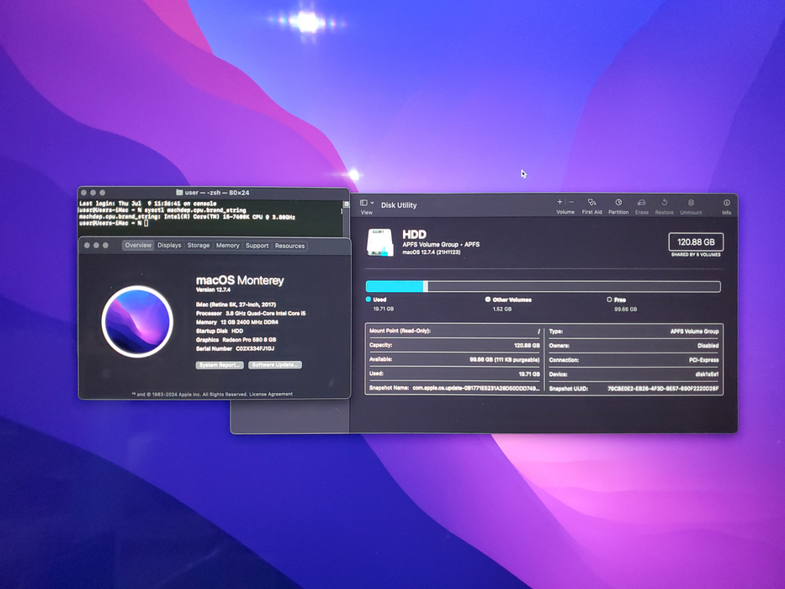Click the HDD drive icon
This screenshot has width=785, height=589.
pos(380,242)
